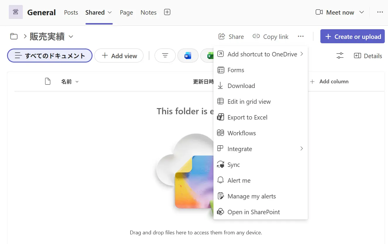Open 名前 column sort dropdown
388x244 pixels.
(77, 82)
